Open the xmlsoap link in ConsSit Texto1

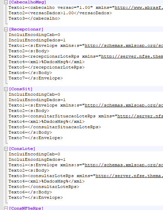pos(124,106)
